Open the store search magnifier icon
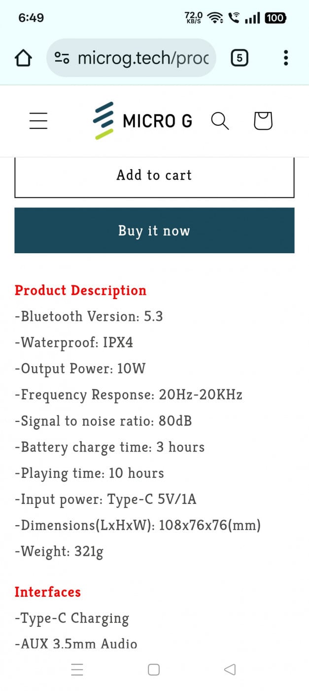This screenshot has width=309, height=691. click(x=220, y=121)
